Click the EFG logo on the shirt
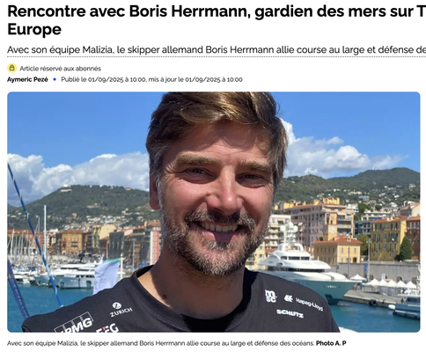 click(107, 328)
